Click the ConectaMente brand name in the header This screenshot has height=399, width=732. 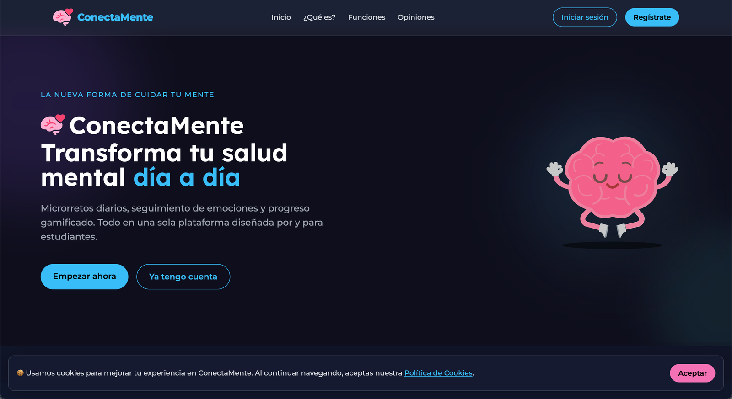pos(115,17)
